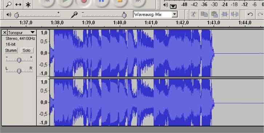Open the playback meter options arrow
This screenshot has width=264, height=133.
click(x=173, y=7)
